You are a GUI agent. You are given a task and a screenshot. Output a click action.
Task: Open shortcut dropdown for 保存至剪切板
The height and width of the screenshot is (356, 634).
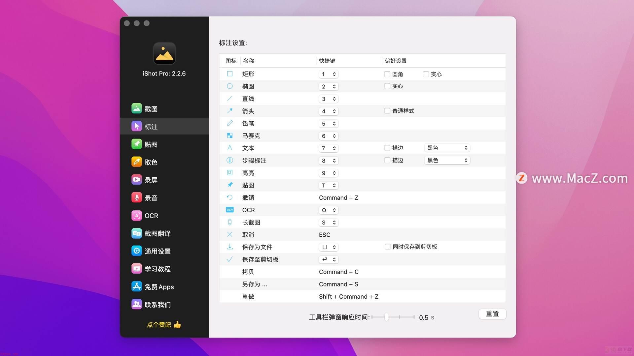coord(329,259)
